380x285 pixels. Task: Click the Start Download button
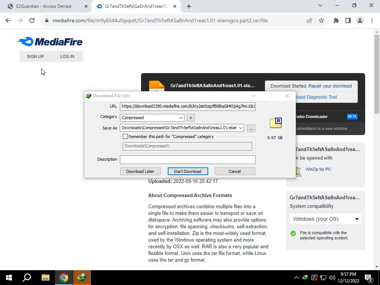187,171
